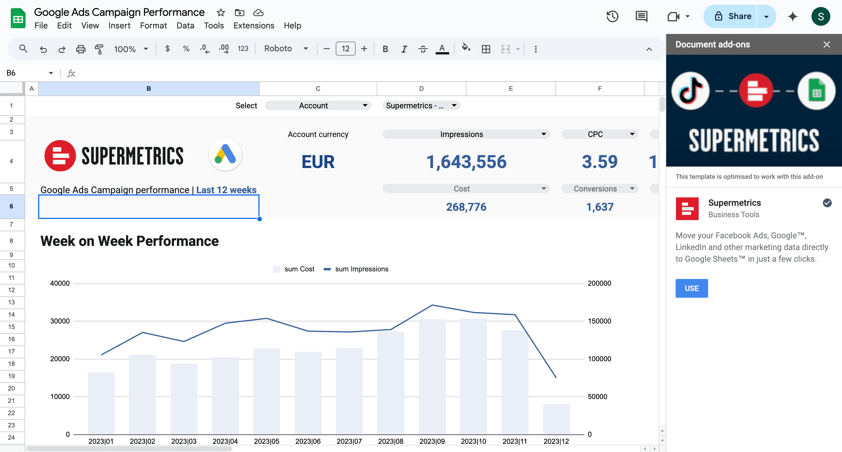
Task: Expand the Roboto font dropdown
Action: click(x=286, y=49)
